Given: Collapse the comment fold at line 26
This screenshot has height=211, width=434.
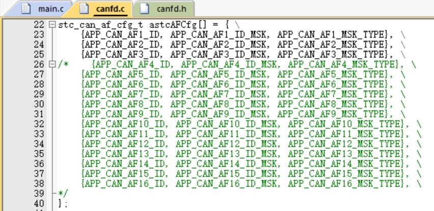Looking at the screenshot, I should click(52, 64).
